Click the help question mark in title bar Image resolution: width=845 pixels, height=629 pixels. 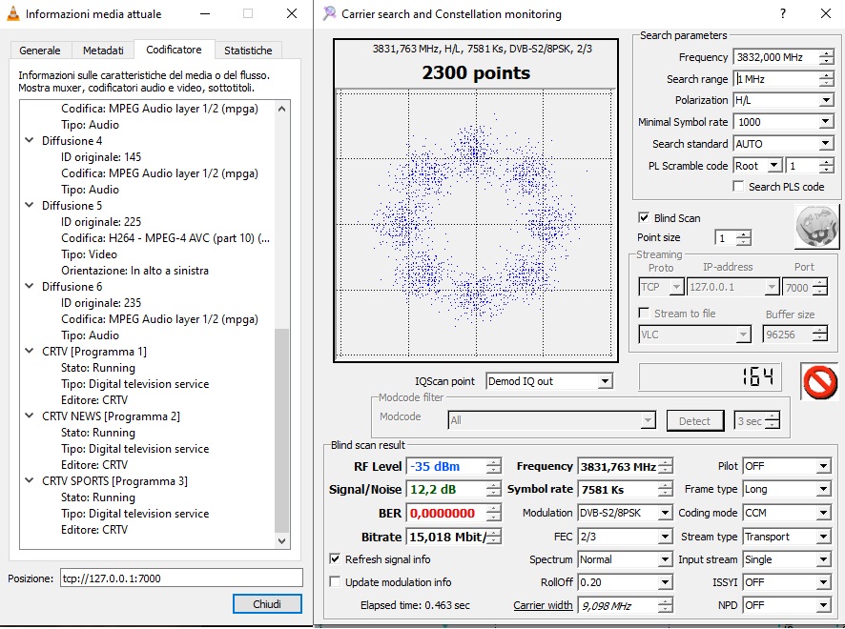tap(782, 14)
